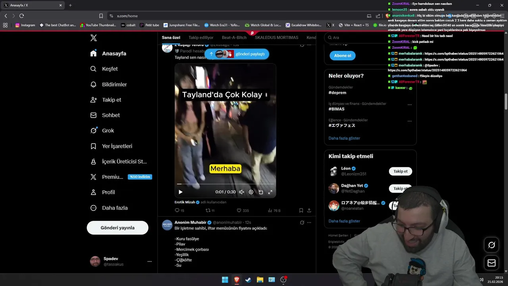This screenshot has height=286, width=508.
Task: Open #deprem trending topic
Action: tap(337, 93)
